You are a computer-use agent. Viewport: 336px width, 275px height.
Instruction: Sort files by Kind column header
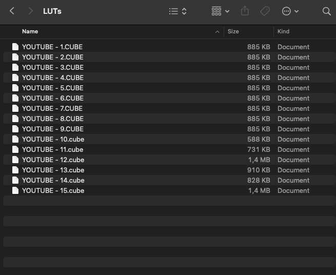click(x=283, y=31)
